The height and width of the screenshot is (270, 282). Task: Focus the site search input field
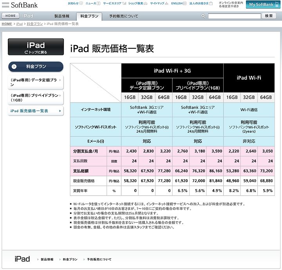click(x=234, y=16)
